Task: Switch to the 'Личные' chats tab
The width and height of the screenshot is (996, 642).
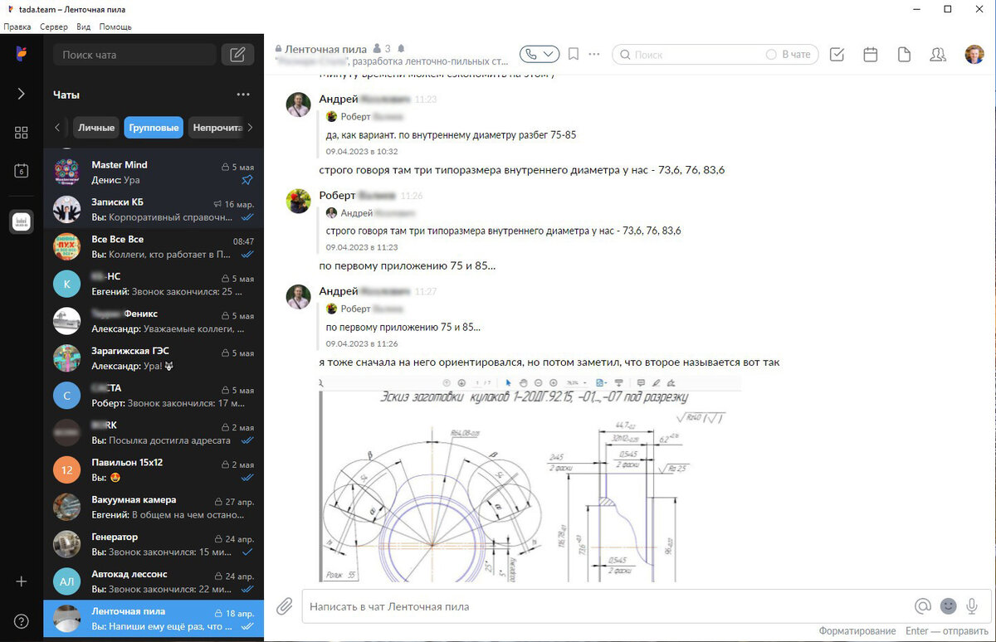Action: coord(96,127)
